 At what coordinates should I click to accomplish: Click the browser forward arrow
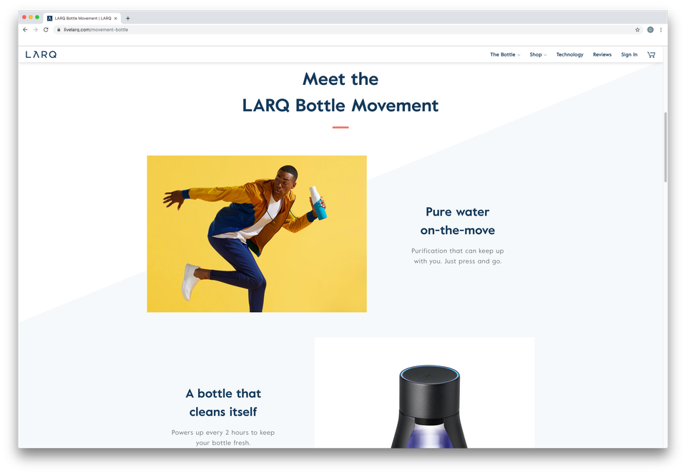(x=36, y=30)
